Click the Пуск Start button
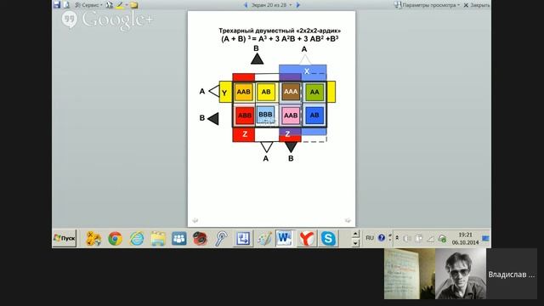Screen dimensions: 544x306 [65, 238]
